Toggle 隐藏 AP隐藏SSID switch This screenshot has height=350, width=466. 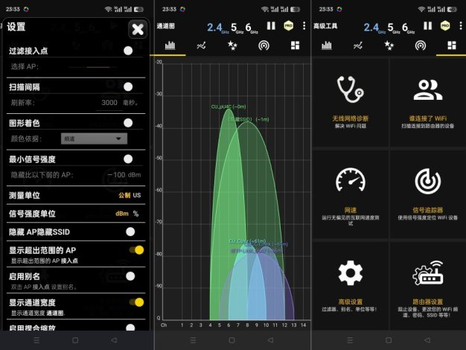[130, 232]
